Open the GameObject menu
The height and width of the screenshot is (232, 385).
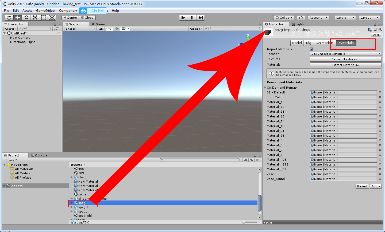[46, 11]
